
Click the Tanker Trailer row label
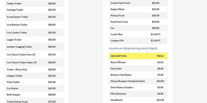pos(14,4)
